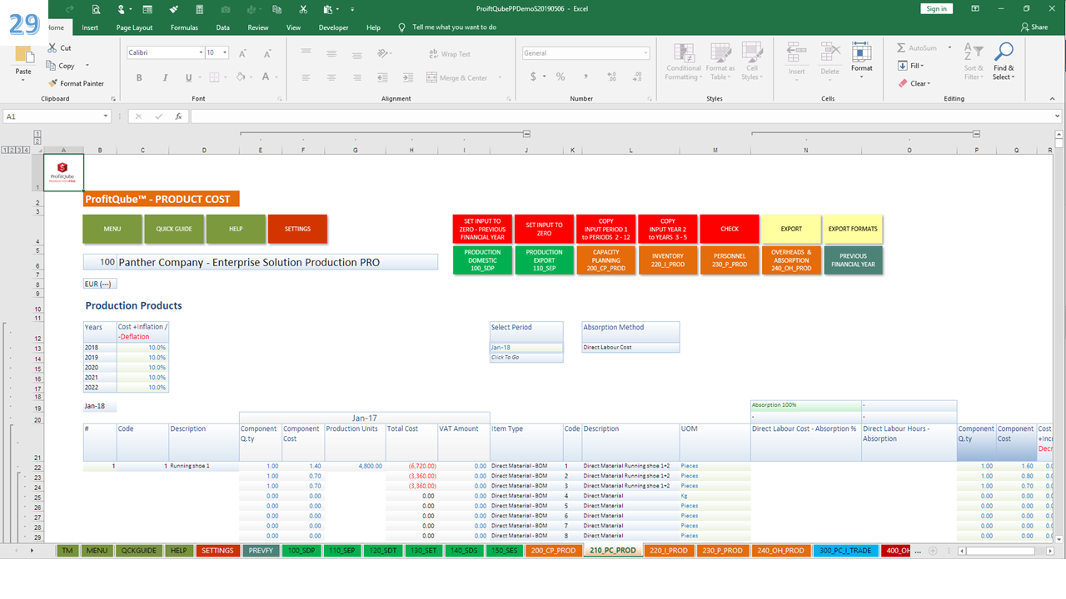Click the red CHECK button
This screenshot has width=1066, height=599.
pos(730,229)
